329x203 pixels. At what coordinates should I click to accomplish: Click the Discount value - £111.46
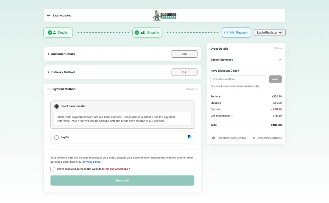[276, 109]
